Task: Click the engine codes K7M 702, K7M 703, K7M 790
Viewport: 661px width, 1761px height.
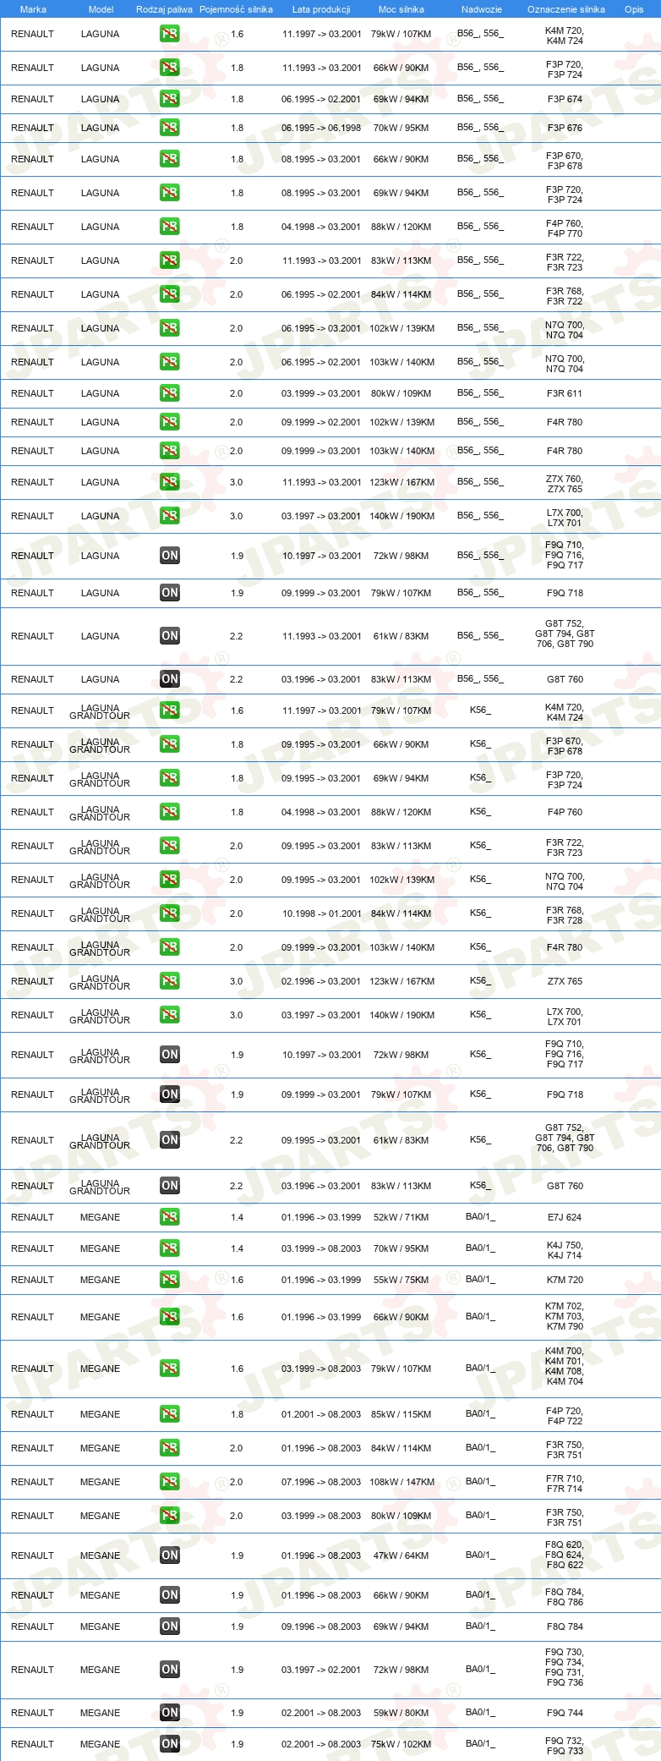Action: point(565,1316)
